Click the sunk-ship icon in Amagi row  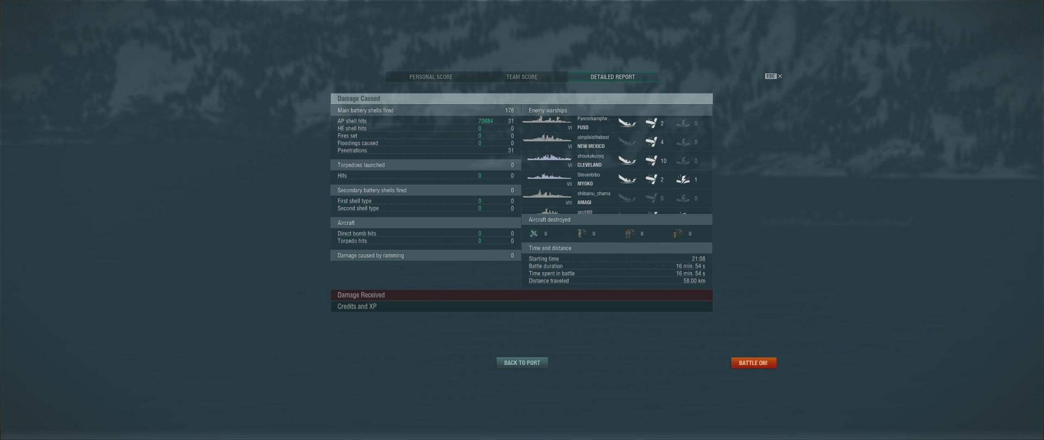pyautogui.click(x=627, y=198)
